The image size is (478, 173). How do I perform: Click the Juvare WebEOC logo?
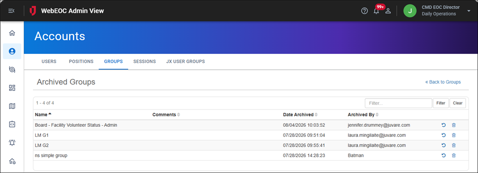[33, 11]
